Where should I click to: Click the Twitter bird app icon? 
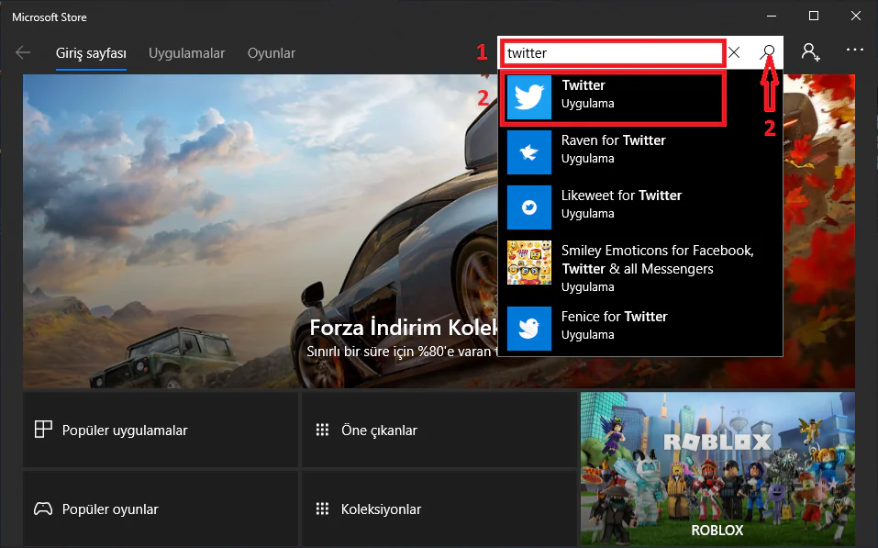(x=529, y=97)
